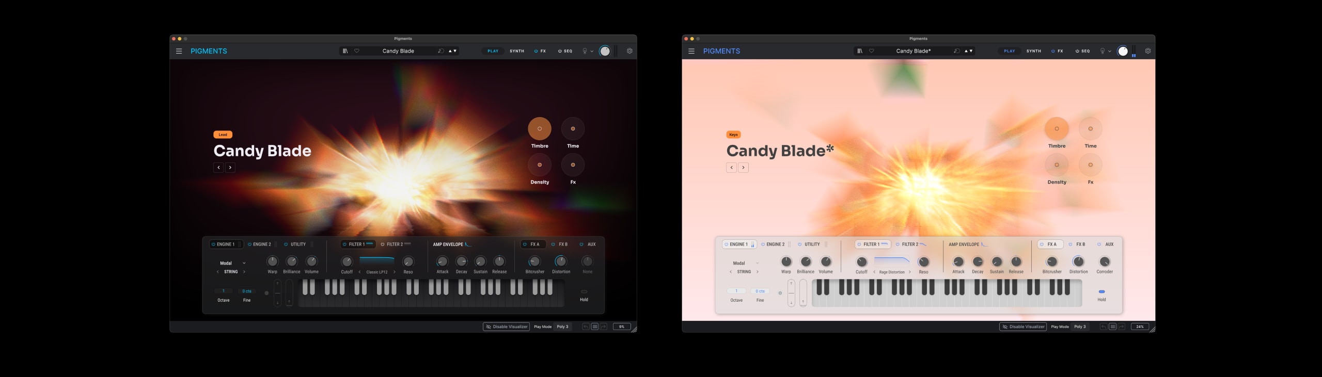
Task: Open preset library icon in dark window
Action: pyautogui.click(x=345, y=51)
